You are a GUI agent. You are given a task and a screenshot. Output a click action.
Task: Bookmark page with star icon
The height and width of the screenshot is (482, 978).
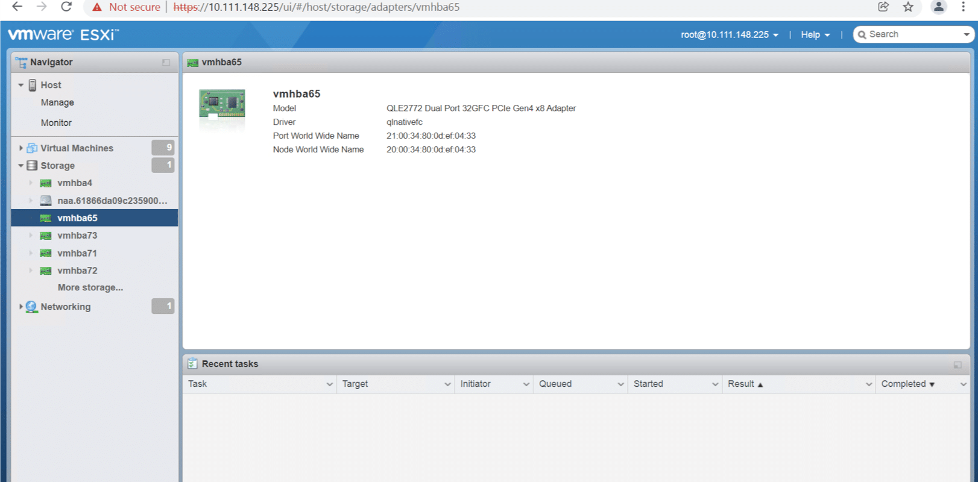pos(908,7)
